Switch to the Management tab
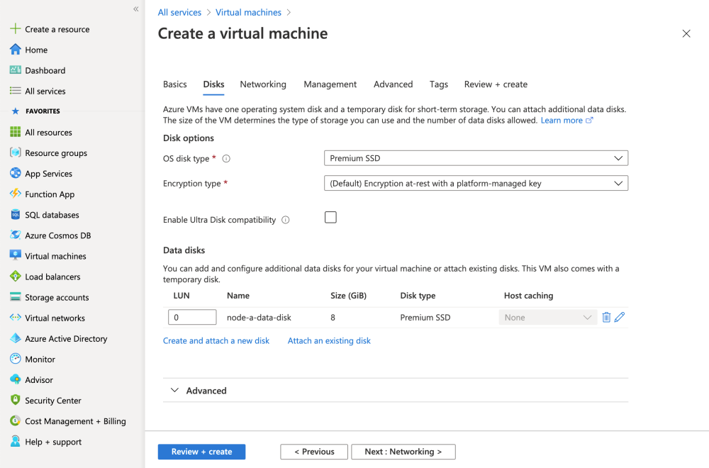709x468 pixels. pos(330,84)
